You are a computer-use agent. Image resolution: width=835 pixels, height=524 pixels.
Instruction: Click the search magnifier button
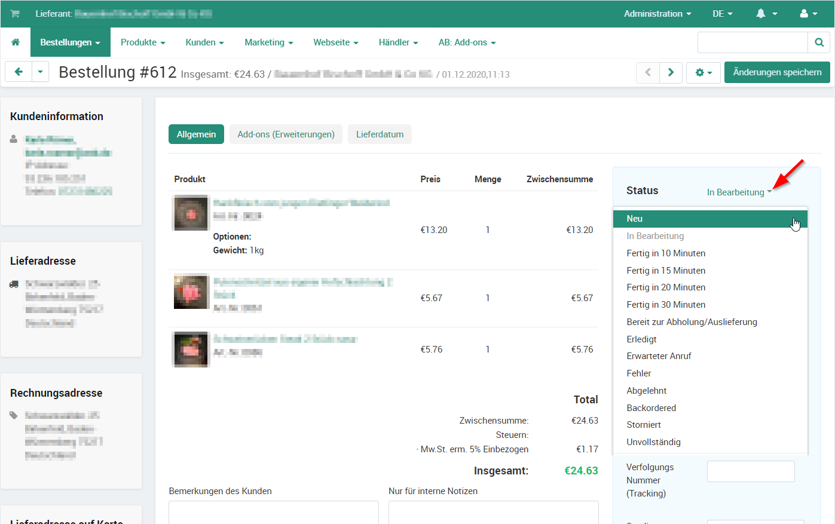point(819,42)
